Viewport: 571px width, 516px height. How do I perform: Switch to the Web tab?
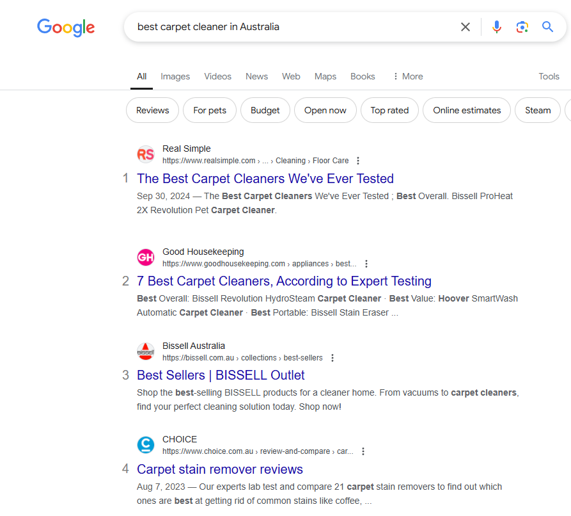pyautogui.click(x=291, y=77)
